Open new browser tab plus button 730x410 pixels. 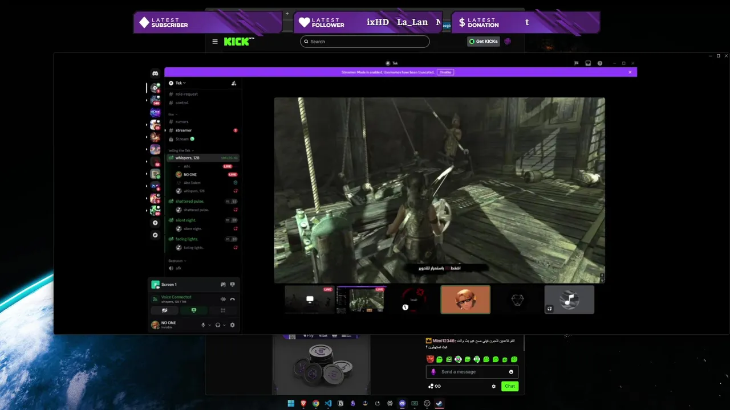pos(287,13)
